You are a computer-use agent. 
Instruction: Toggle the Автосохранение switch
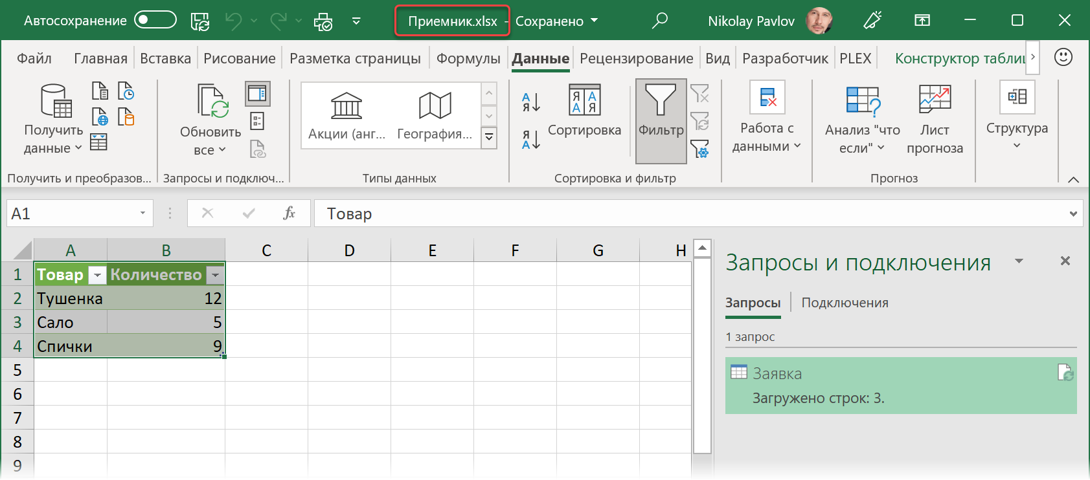coord(155,20)
